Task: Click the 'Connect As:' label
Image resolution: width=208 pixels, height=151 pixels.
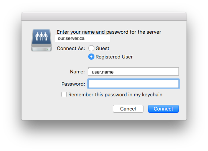Action: point(71,48)
